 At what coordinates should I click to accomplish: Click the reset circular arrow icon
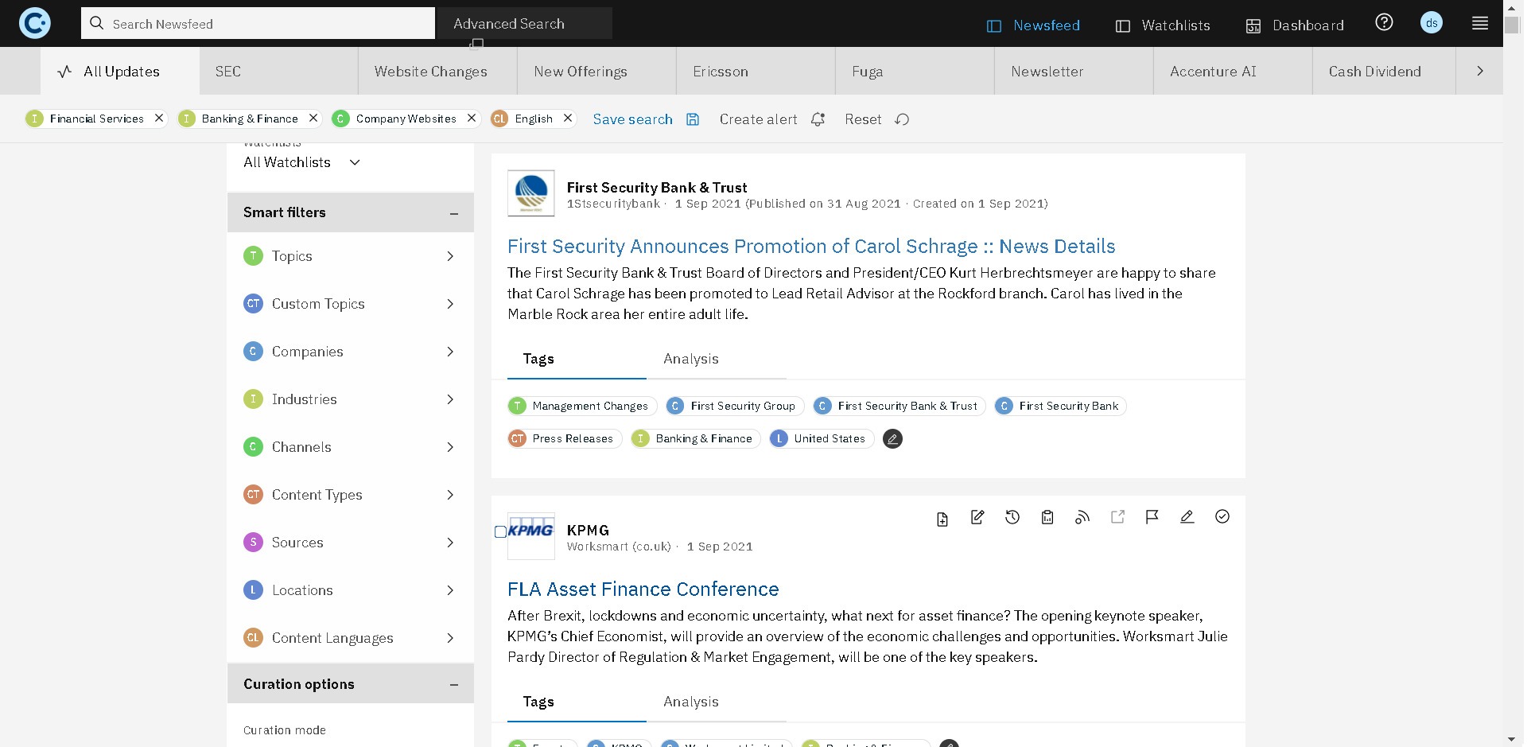tap(902, 119)
